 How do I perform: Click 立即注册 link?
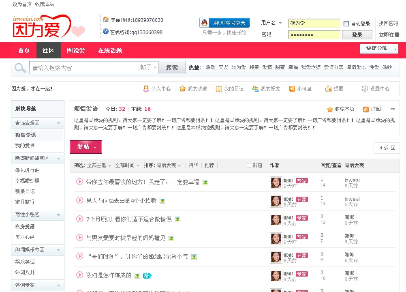(x=389, y=35)
